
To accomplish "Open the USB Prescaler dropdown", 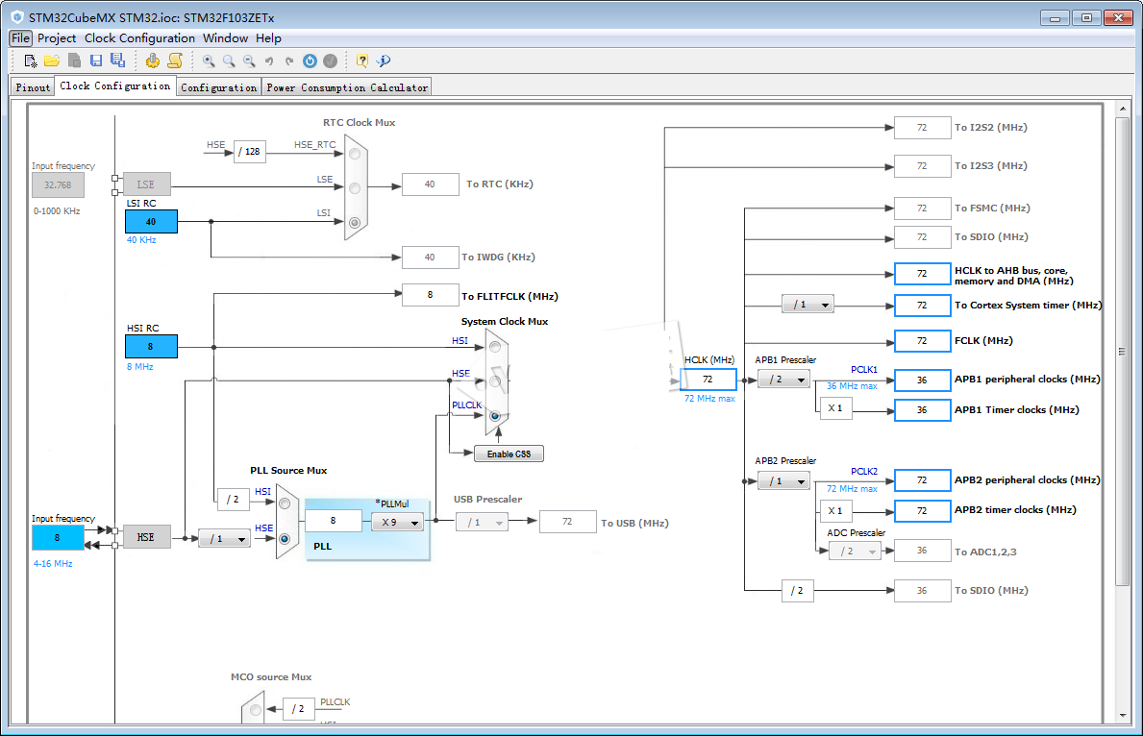I will (x=482, y=522).
